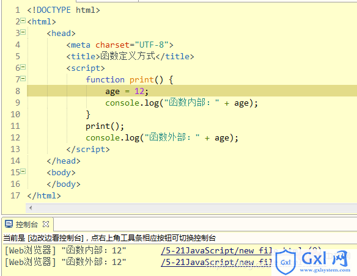The height and width of the screenshot is (276, 357).
Task: Click the console output 函数内部: 12
Action: point(94,250)
